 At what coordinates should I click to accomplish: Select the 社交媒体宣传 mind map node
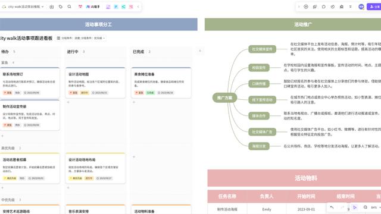tap(262, 49)
